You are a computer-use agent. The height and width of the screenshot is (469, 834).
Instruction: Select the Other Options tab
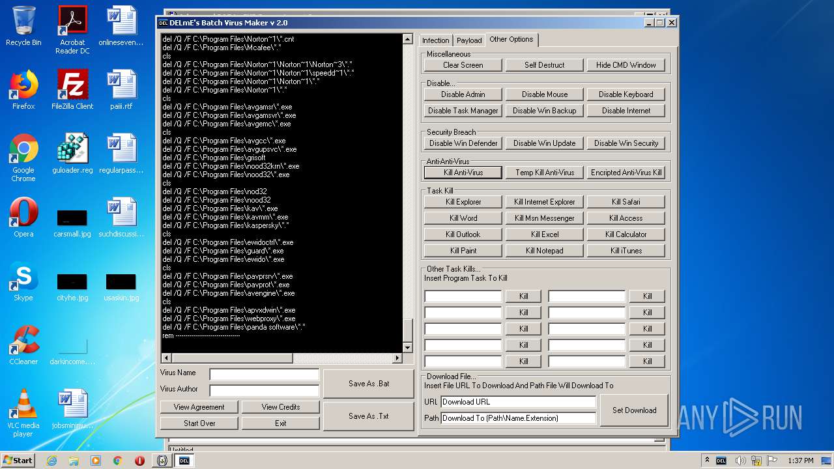[511, 39]
